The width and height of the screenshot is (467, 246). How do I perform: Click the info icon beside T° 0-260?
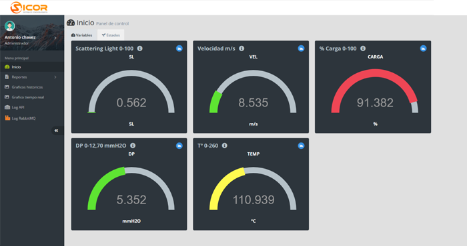click(x=225, y=146)
